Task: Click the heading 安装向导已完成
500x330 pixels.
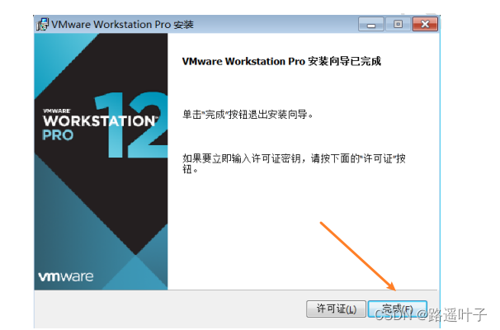Action: click(x=345, y=61)
